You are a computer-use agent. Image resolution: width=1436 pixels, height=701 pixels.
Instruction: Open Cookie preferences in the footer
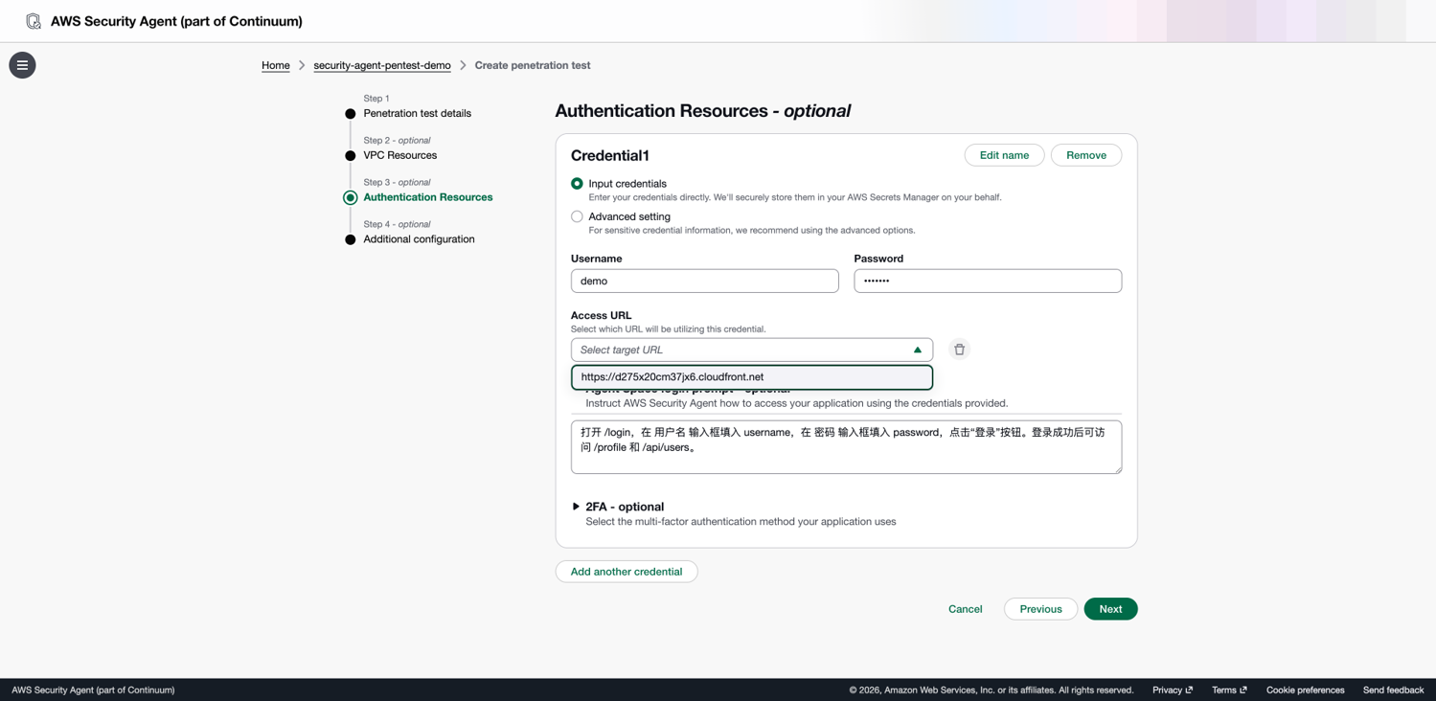pyautogui.click(x=1305, y=690)
